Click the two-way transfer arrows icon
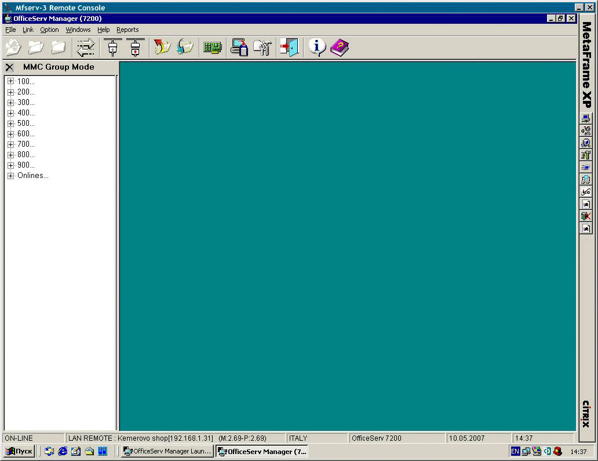 86,48
